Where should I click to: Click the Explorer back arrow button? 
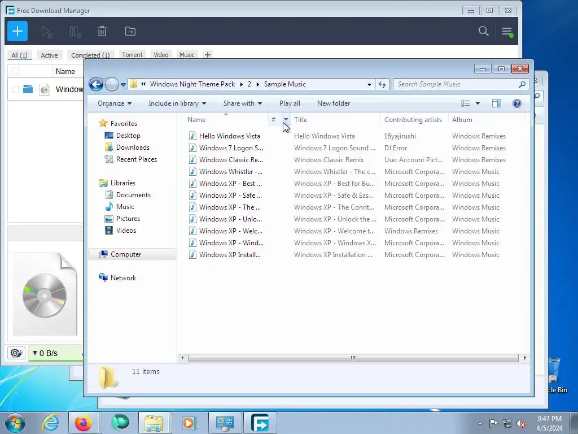(x=96, y=85)
